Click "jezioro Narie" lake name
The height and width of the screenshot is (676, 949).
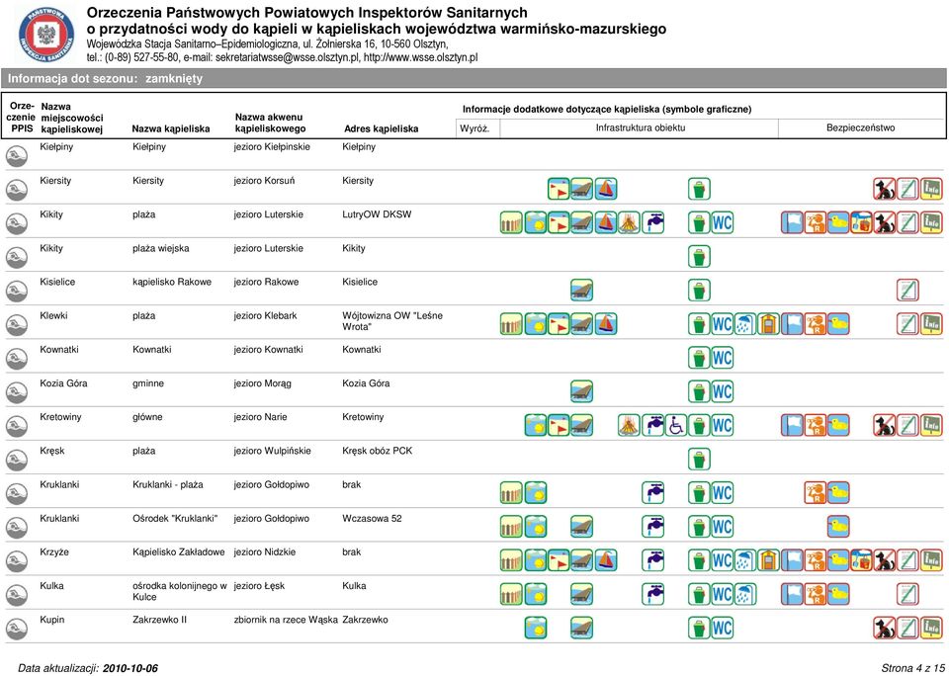(261, 418)
